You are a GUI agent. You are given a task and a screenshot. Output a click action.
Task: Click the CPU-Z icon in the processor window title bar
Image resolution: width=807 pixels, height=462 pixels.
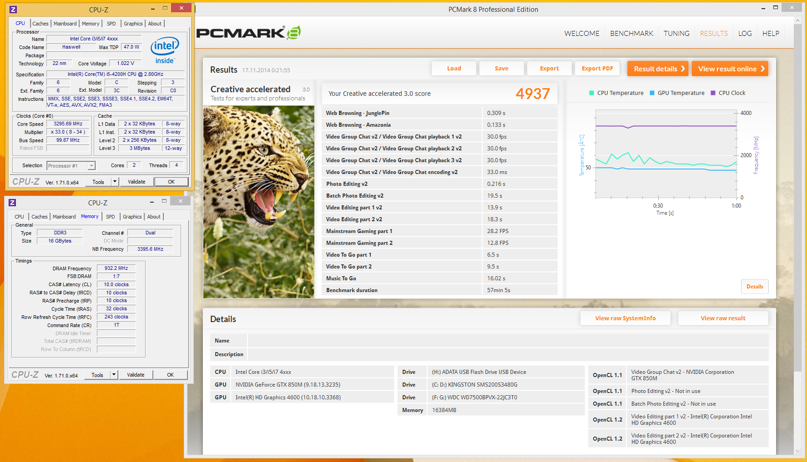(x=13, y=10)
